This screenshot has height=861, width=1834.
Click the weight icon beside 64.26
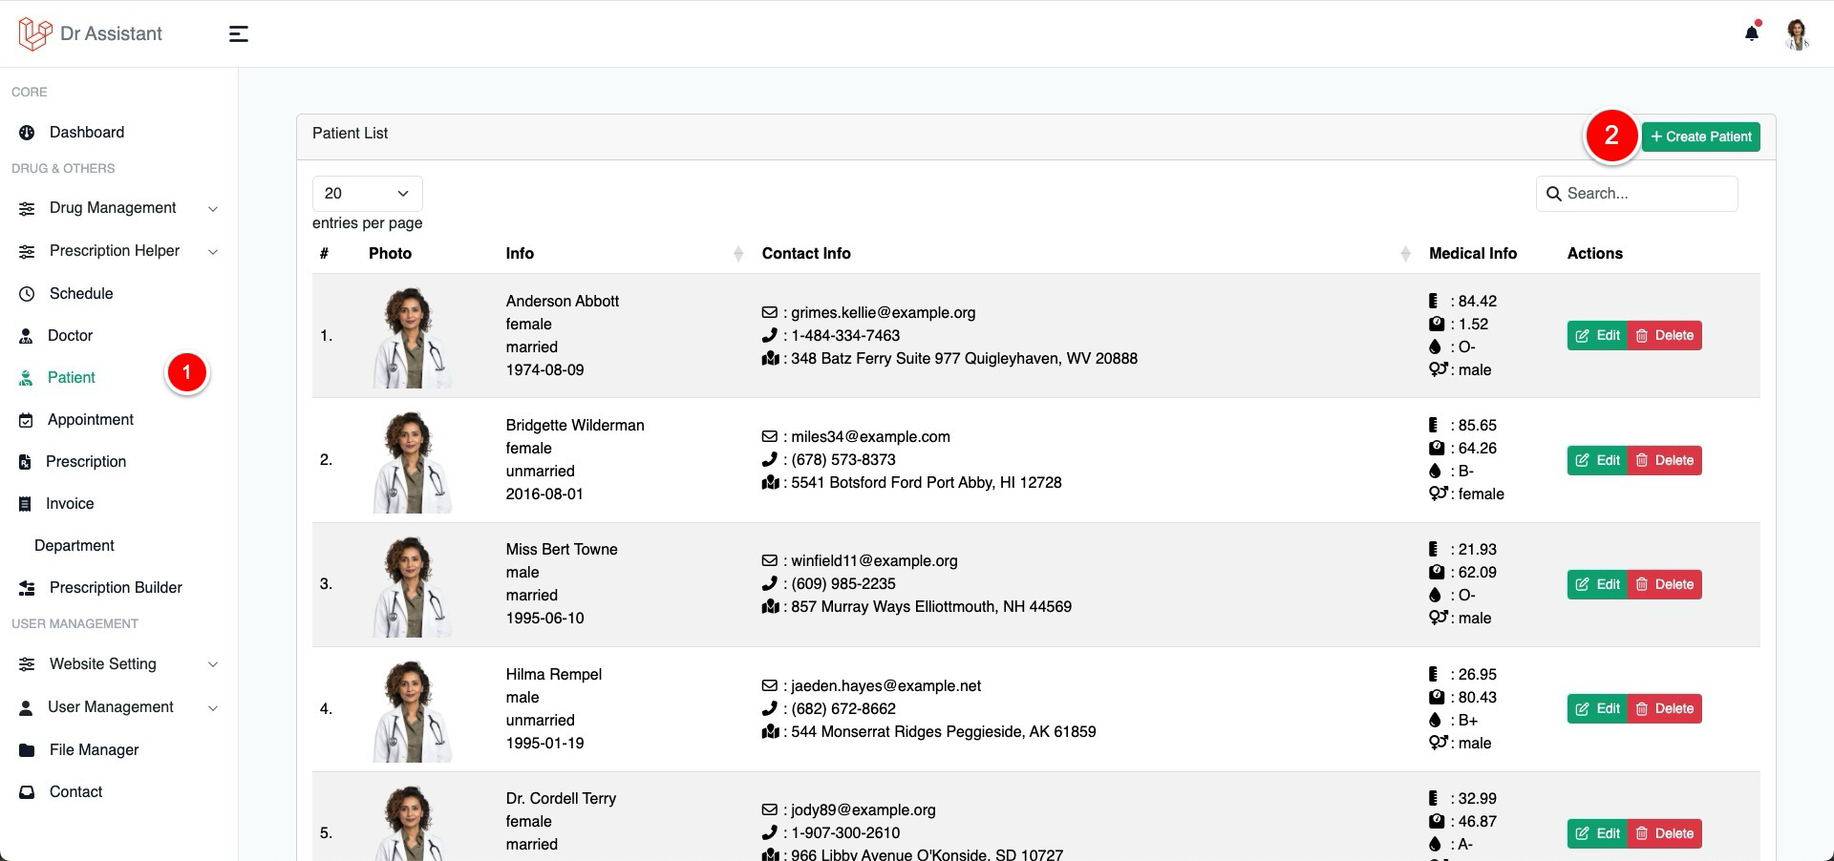pyautogui.click(x=1436, y=448)
